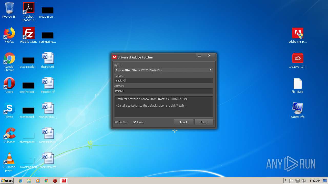Launch the VLC media player shortcut
Image resolution: width=328 pixels, height=184 pixels.
coord(9,162)
